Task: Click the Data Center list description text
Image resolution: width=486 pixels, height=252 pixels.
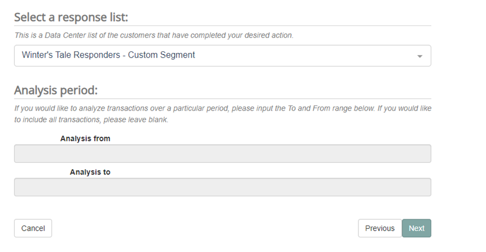Action: pos(154,36)
